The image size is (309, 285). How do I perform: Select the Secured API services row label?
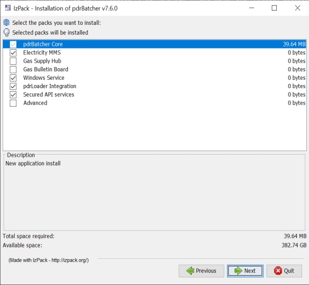point(49,94)
